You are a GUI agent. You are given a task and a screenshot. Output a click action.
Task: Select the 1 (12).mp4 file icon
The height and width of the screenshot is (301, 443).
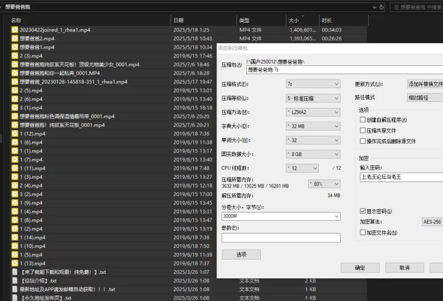point(15,133)
